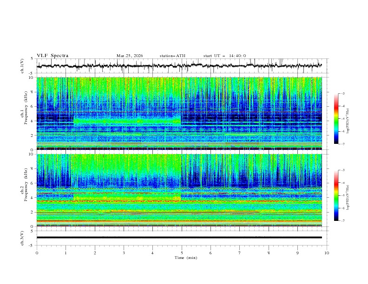Image resolution: width=368 pixels, height=284 pixels.
Task: Click the "-7" tick on the lower colorbar
Action: click(x=342, y=220)
